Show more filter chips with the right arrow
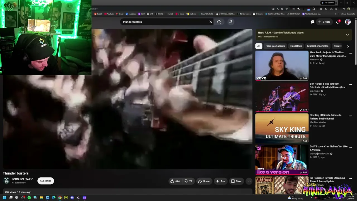 pos(348,46)
